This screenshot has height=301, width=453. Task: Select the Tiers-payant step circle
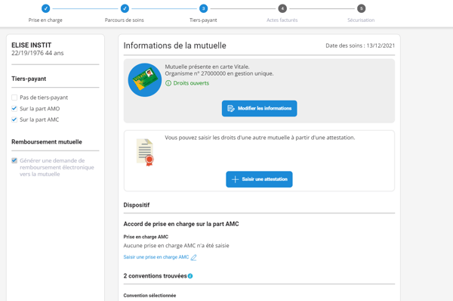[x=203, y=8]
